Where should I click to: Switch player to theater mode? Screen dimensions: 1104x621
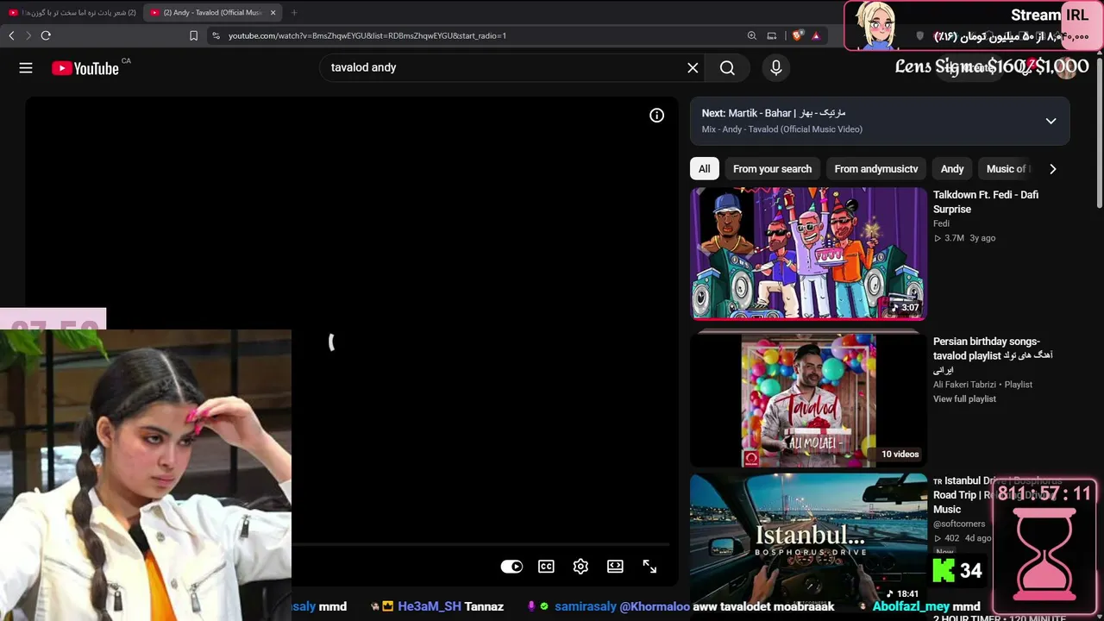615,567
